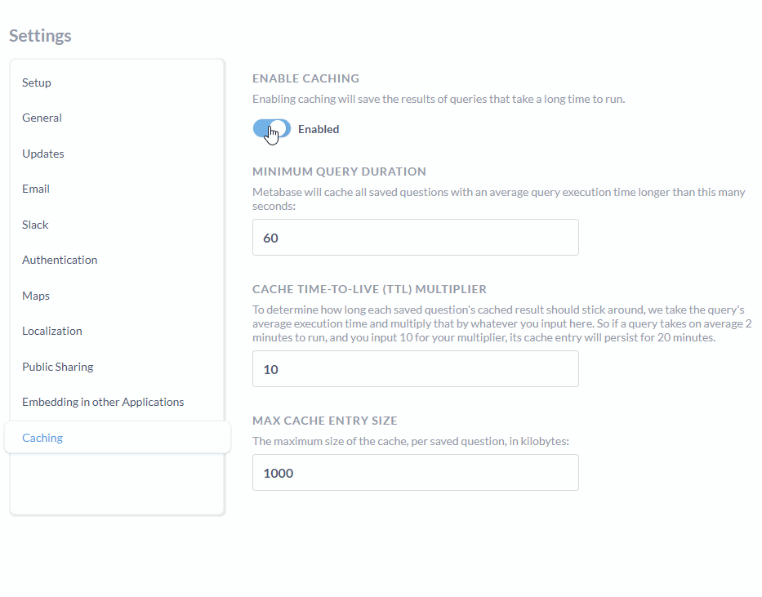This screenshot has height=597, width=762.
Task: Click the Enabled label beside the switch
Action: (x=319, y=129)
